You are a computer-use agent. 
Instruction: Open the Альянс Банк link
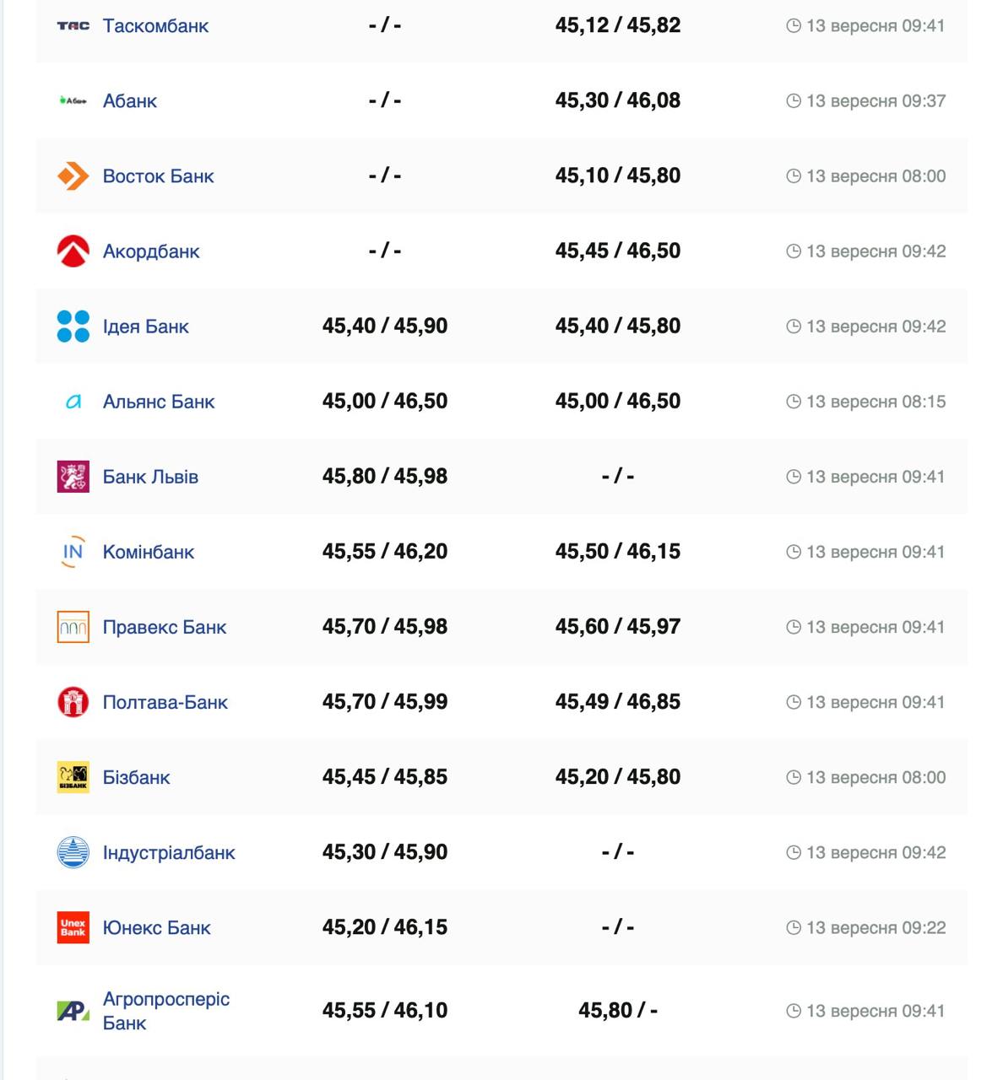click(159, 402)
